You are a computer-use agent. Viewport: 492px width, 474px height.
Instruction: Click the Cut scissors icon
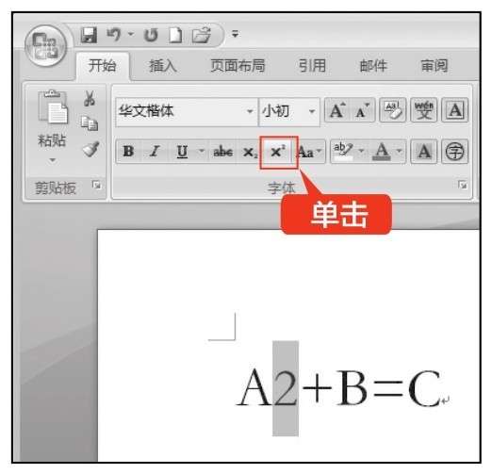[x=90, y=98]
